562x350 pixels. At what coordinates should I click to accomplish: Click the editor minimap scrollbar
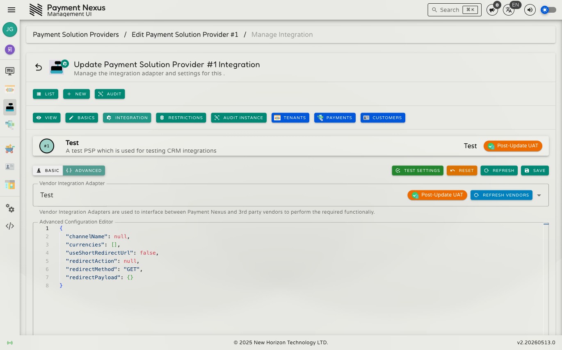point(546,278)
